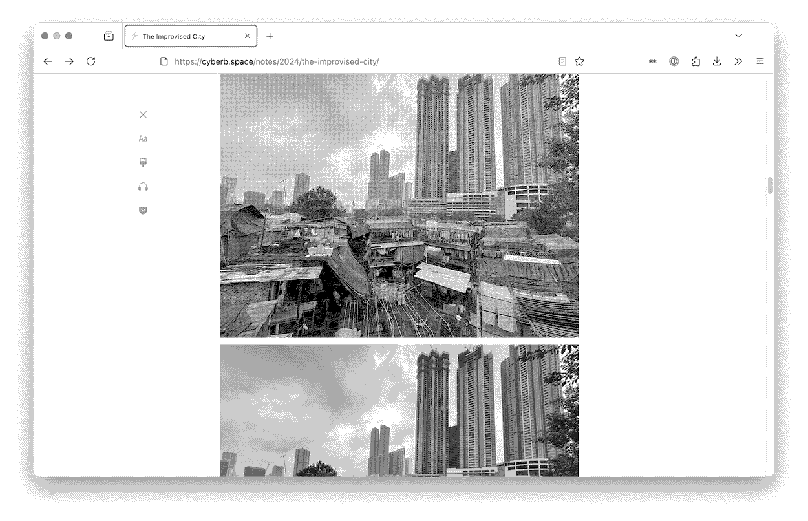This screenshot has height=521, width=808.
Task: Close reader view with X icon
Action: [x=144, y=114]
